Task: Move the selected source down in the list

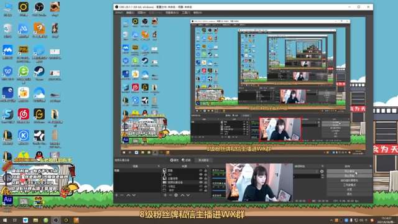Action: [188, 195]
